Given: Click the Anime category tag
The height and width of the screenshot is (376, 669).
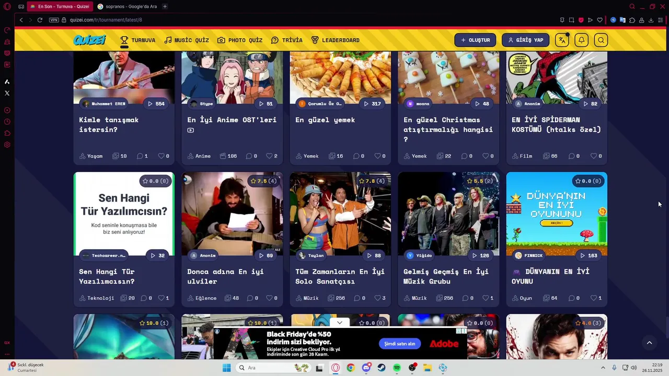Looking at the screenshot, I should pos(199,156).
